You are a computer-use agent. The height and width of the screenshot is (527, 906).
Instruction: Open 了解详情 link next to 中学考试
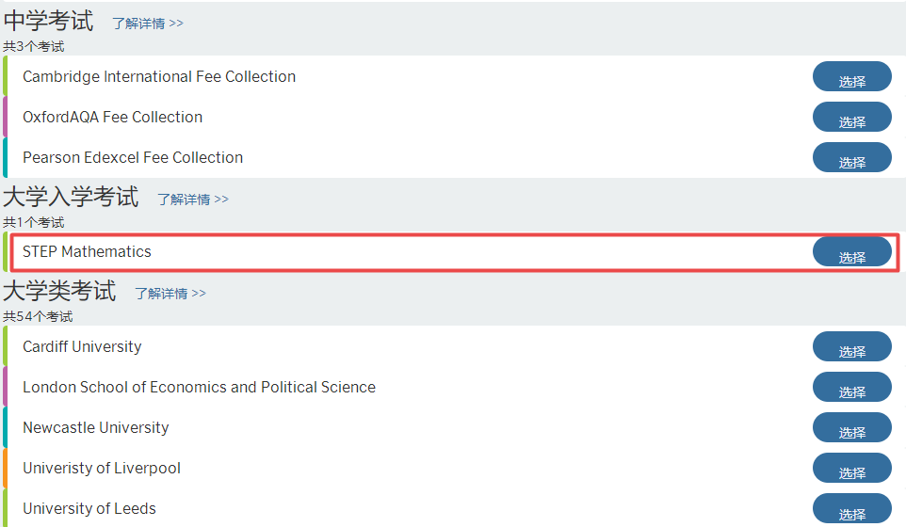[148, 24]
